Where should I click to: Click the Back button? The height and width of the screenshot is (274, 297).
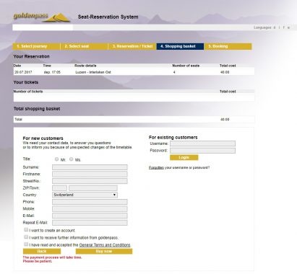click(x=42, y=251)
